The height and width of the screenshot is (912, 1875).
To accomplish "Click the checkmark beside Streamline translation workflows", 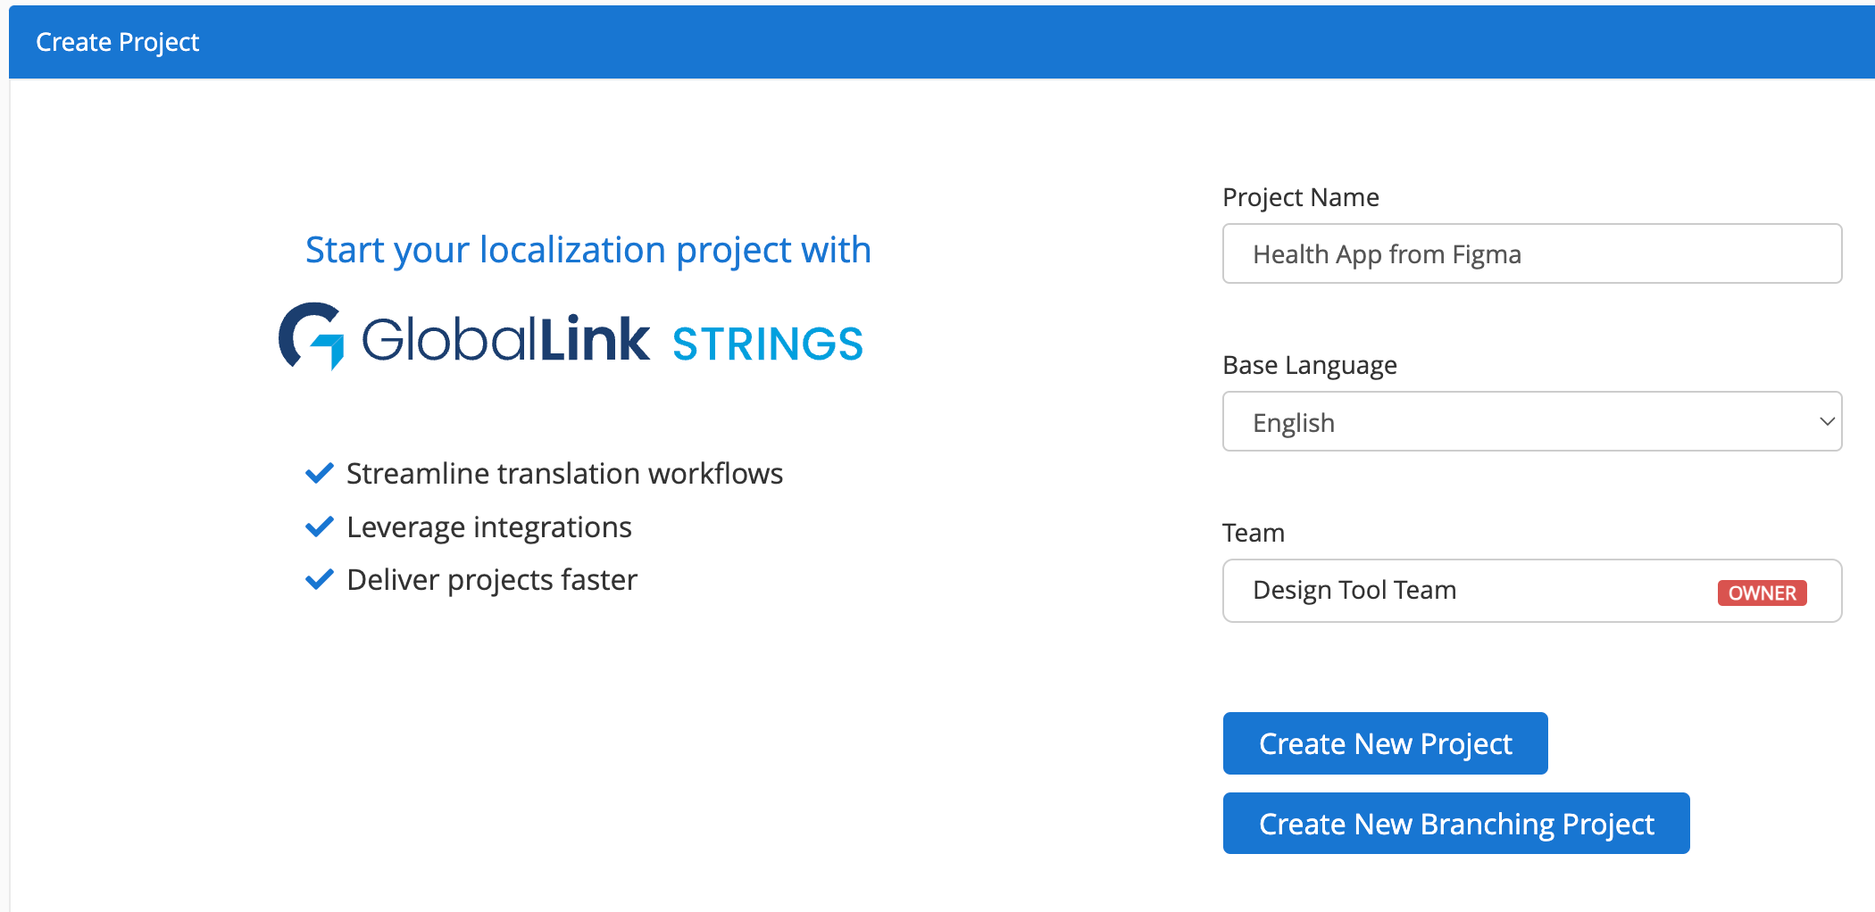I will coord(319,473).
